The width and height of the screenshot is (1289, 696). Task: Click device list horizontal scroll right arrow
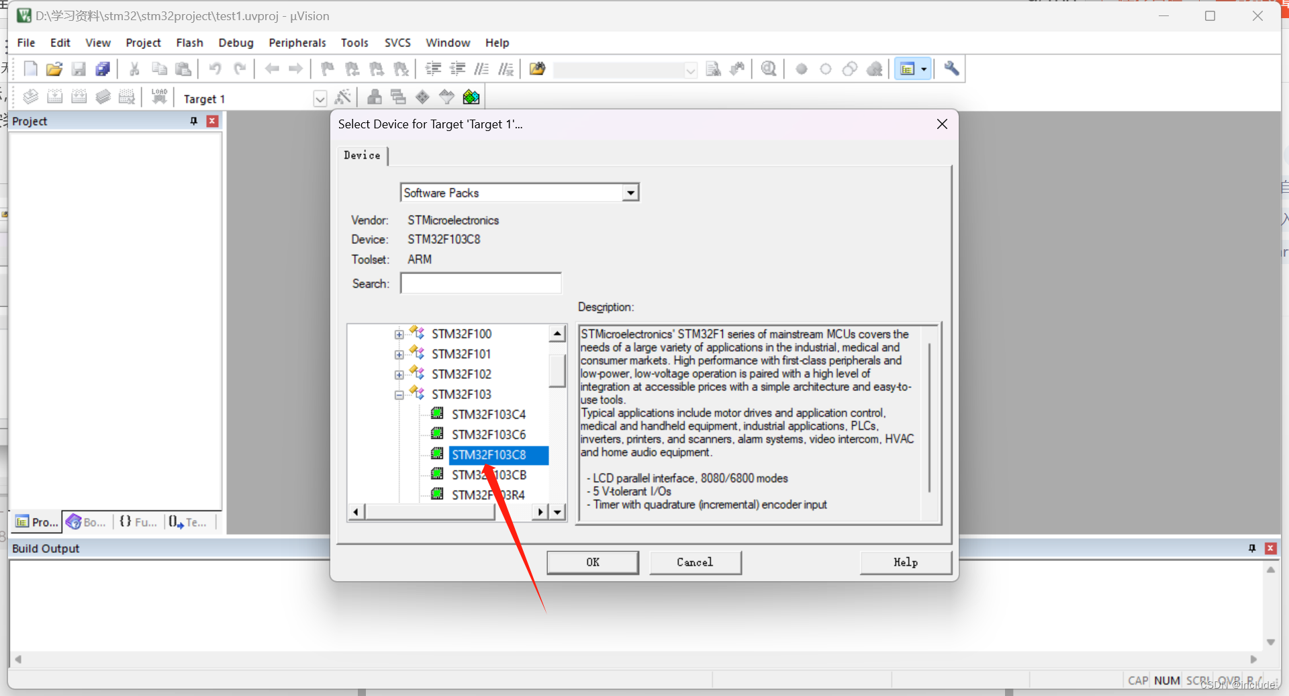pyautogui.click(x=540, y=512)
